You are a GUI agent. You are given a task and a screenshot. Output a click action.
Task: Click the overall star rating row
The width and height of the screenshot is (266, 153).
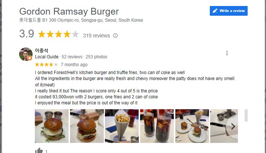[58, 34]
